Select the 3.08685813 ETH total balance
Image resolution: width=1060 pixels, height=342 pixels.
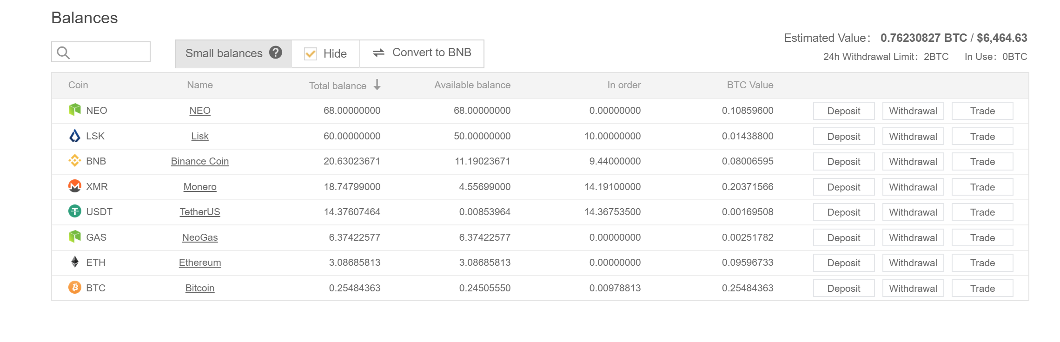355,263
